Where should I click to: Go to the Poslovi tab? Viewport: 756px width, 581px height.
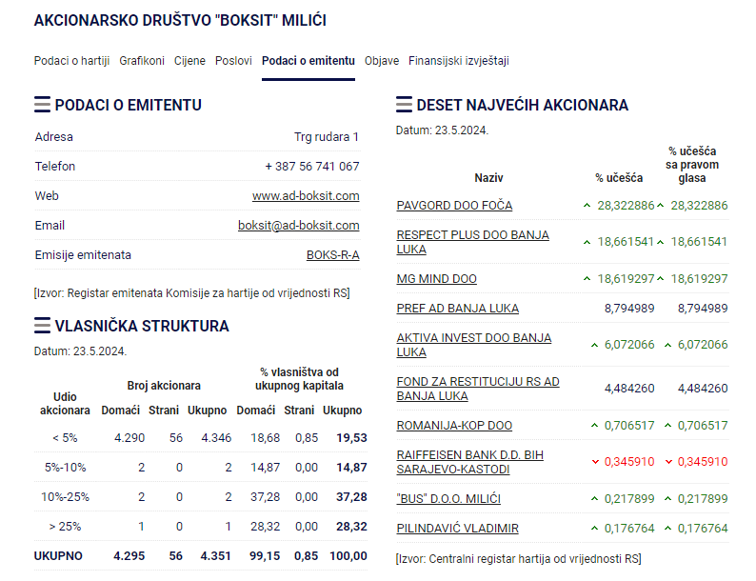point(233,61)
